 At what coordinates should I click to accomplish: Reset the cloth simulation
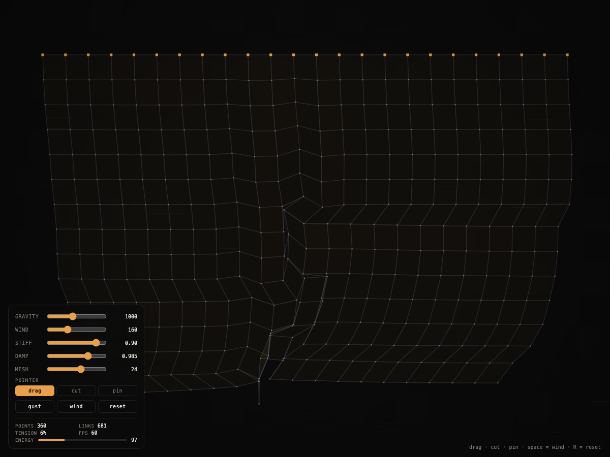[117, 406]
